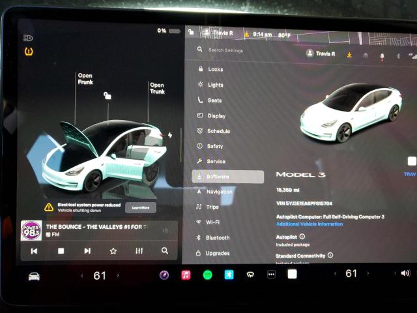417x313 pixels.
Task: Open the Apple Music app icon
Action: pyautogui.click(x=186, y=275)
